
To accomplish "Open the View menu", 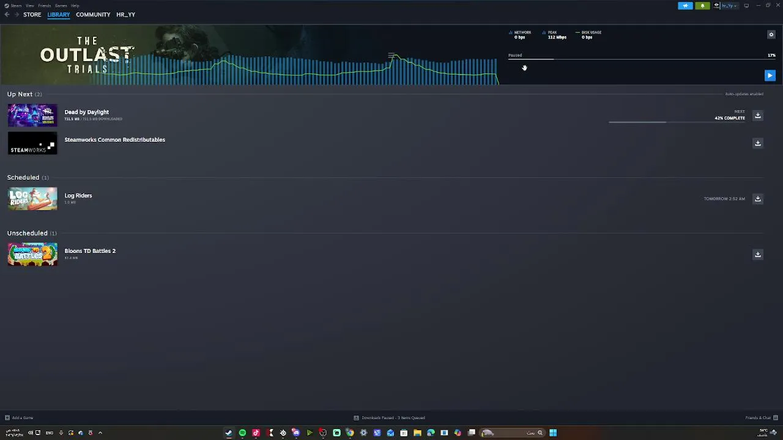I will [x=29, y=5].
